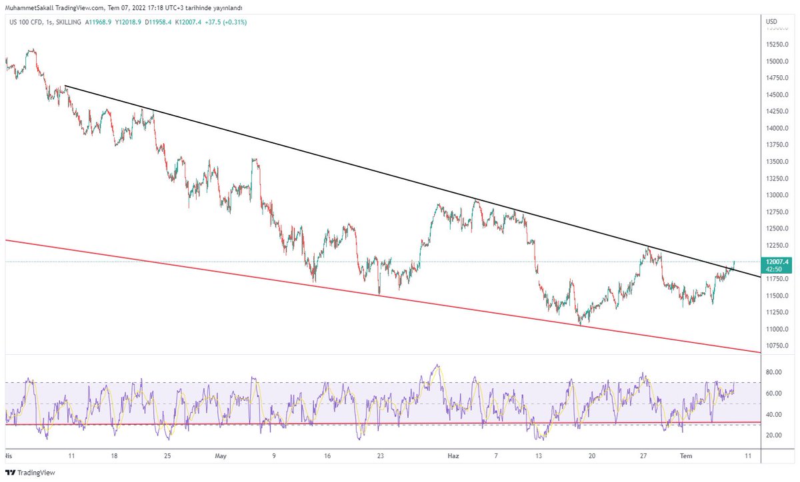Click the Tem label on the time axis
Viewport: 800px width, 482px height.
685,456
